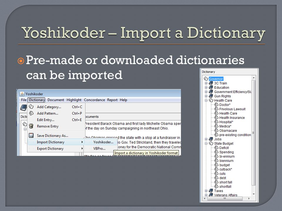Click dictionary vertical scrollbar down arrow
Image resolution: width=282 pixels, height=211 pixels.
254,194
